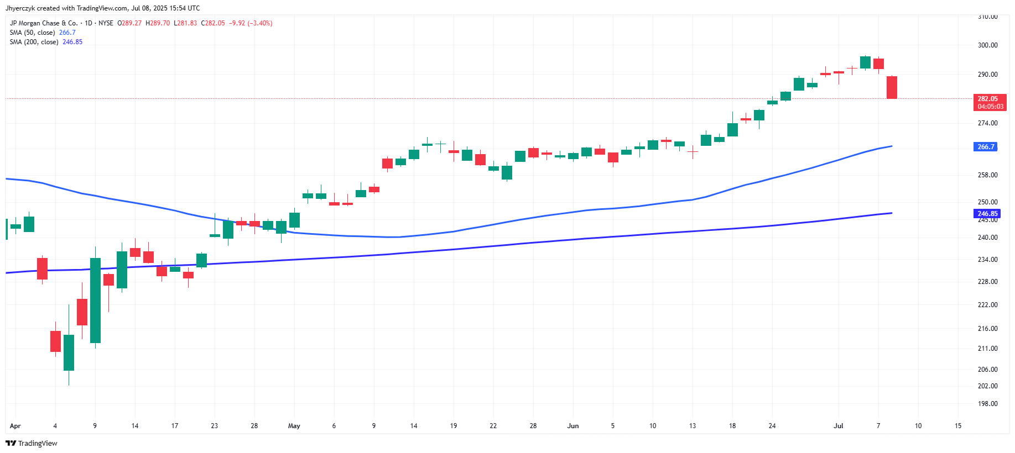Click the low value L281.83
1015x453 pixels.
[185, 23]
